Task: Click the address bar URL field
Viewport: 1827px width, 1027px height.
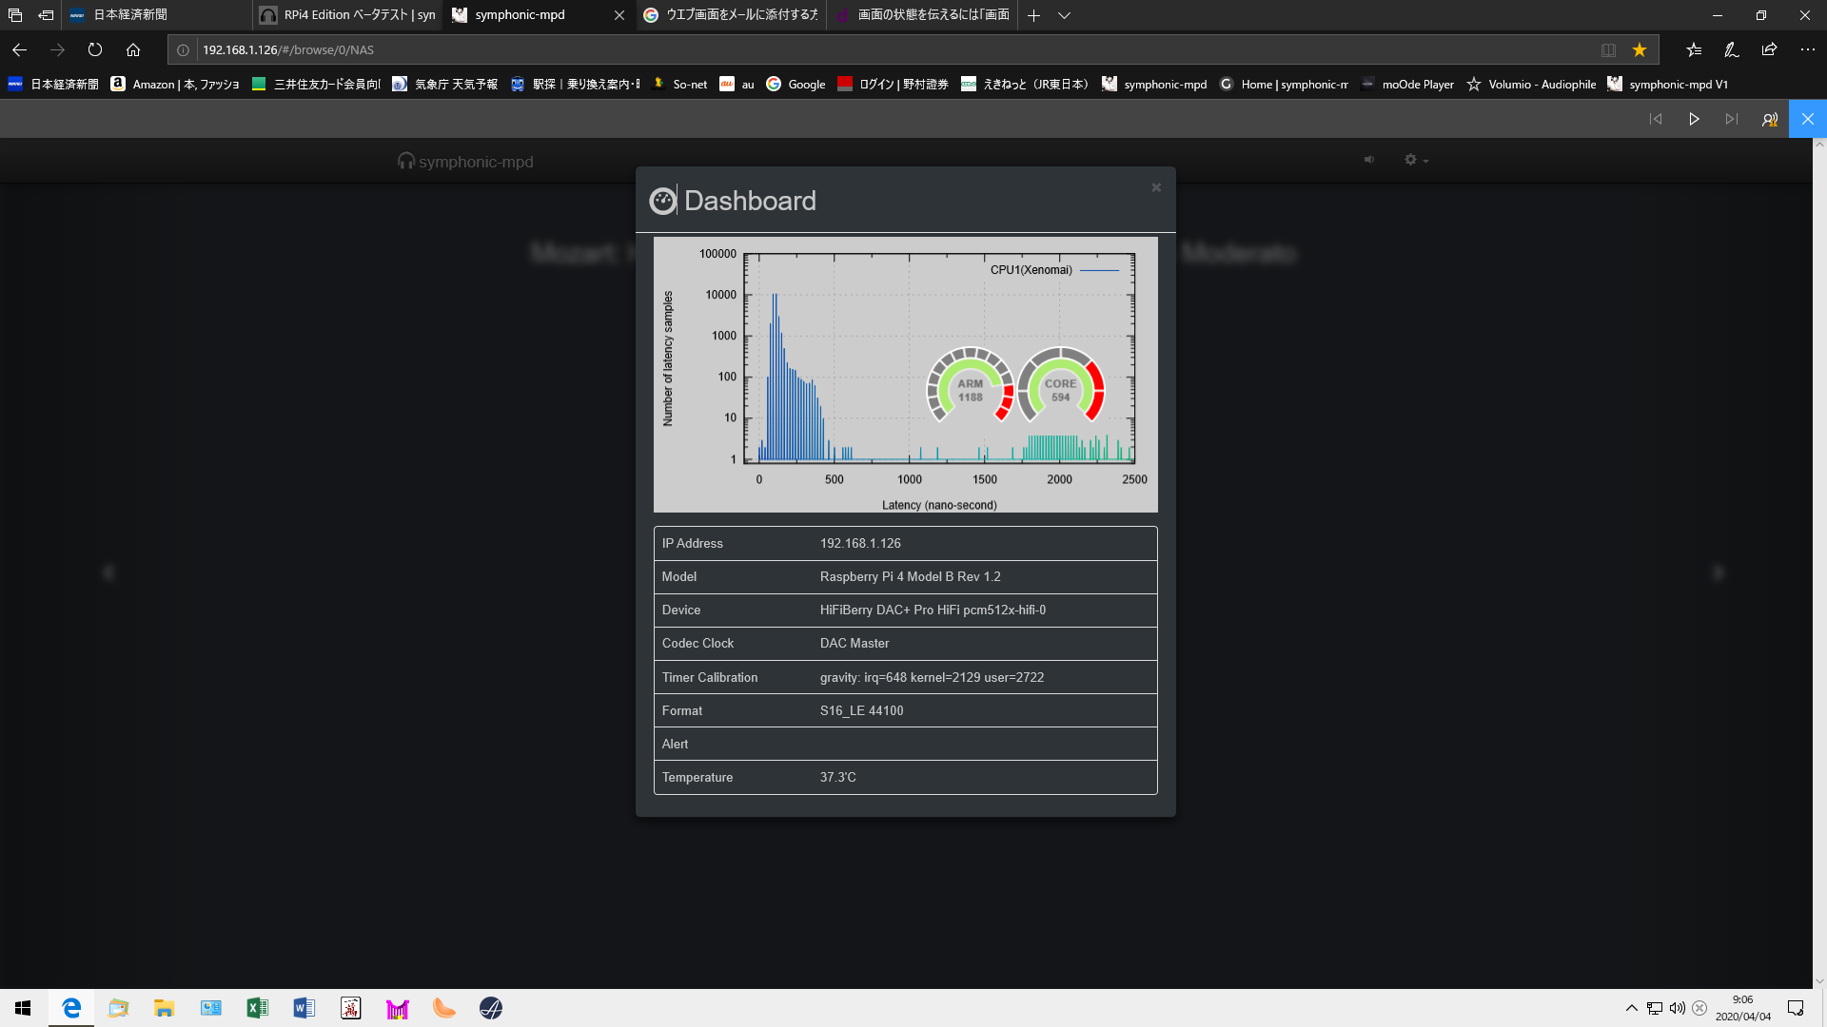Action: pyautogui.click(x=894, y=49)
